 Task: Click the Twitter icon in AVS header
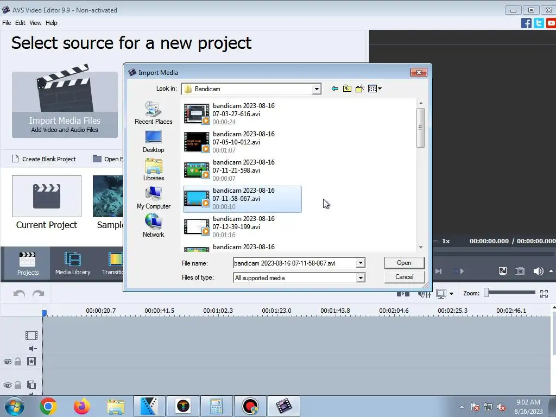coord(539,23)
